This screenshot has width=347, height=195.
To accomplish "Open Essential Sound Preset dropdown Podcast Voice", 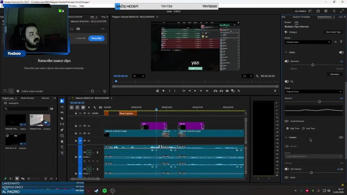I will [x=308, y=42].
